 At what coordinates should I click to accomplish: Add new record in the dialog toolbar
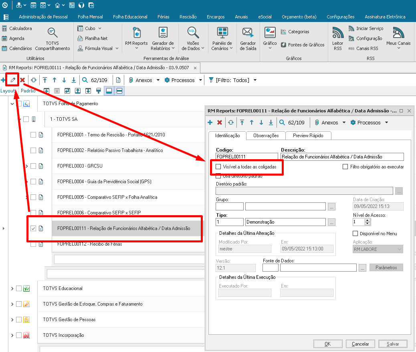pos(210,122)
